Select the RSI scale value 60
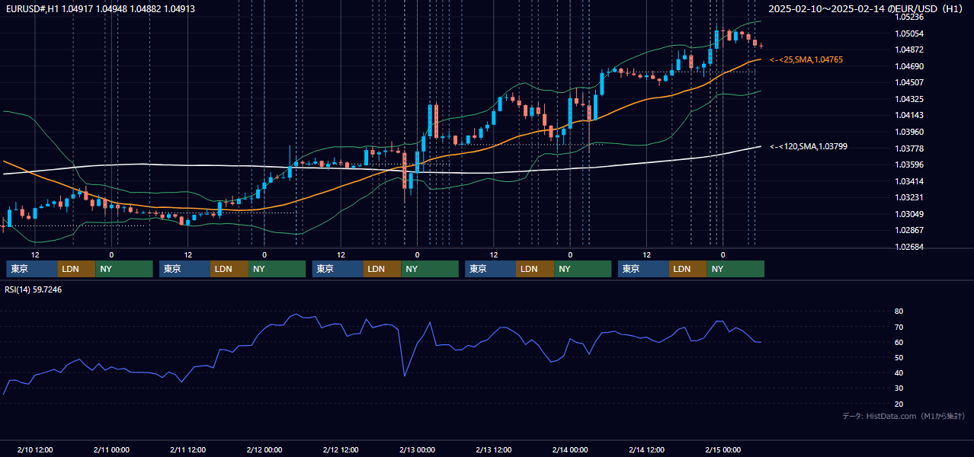This screenshot has height=457, width=974. (x=899, y=342)
